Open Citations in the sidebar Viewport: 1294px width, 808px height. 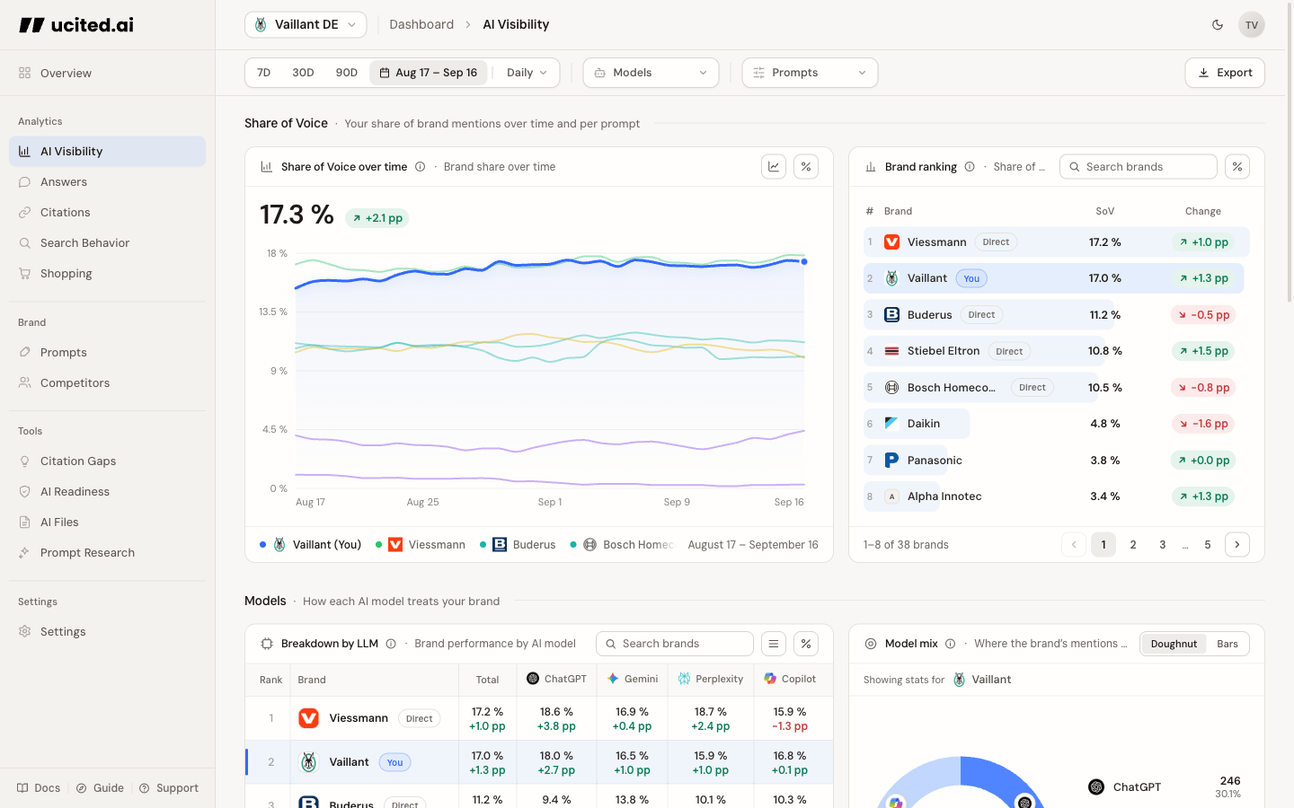pos(108,213)
